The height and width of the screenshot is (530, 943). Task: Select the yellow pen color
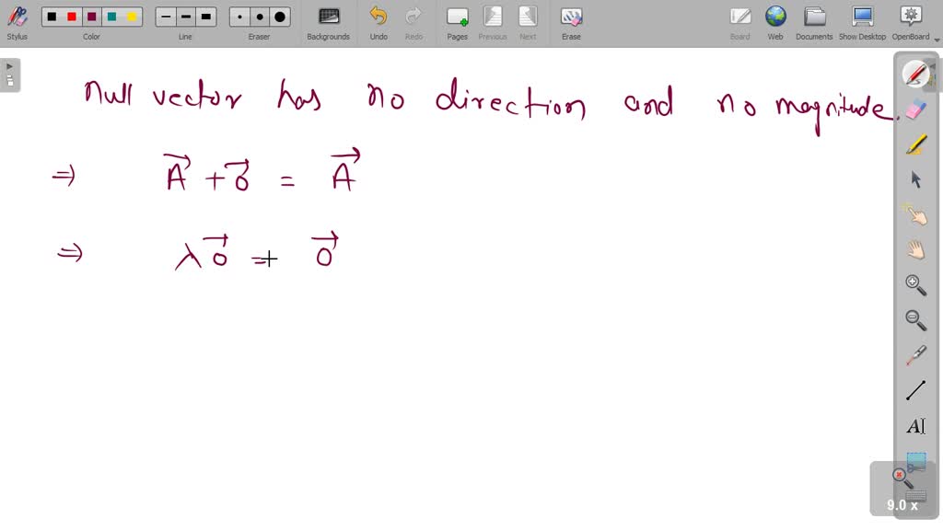click(132, 17)
